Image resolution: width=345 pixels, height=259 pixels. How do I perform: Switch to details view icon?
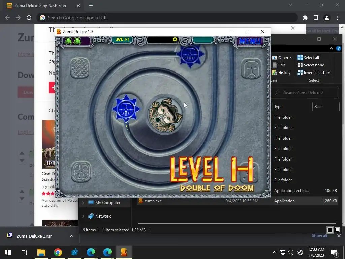(330, 230)
